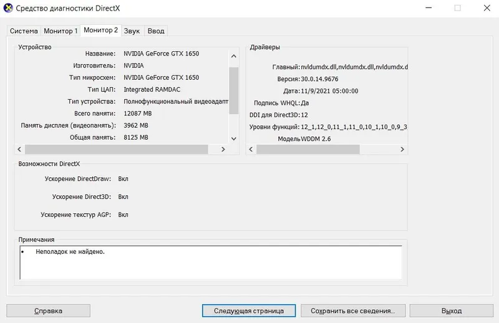Screen dimensions: 499x323
Task: Go to the Ввод tab
Action: coord(156,31)
